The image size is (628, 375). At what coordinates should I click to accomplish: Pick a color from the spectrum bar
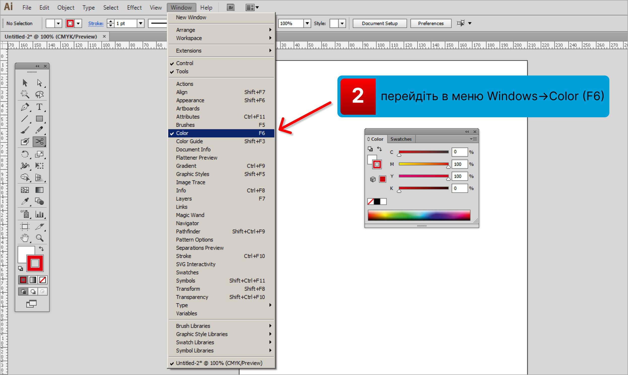coord(419,215)
